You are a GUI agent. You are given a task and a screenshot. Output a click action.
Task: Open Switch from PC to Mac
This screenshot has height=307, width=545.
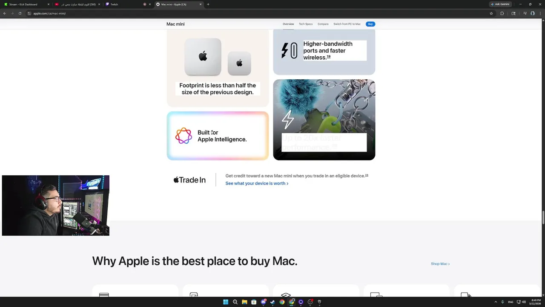(x=347, y=24)
